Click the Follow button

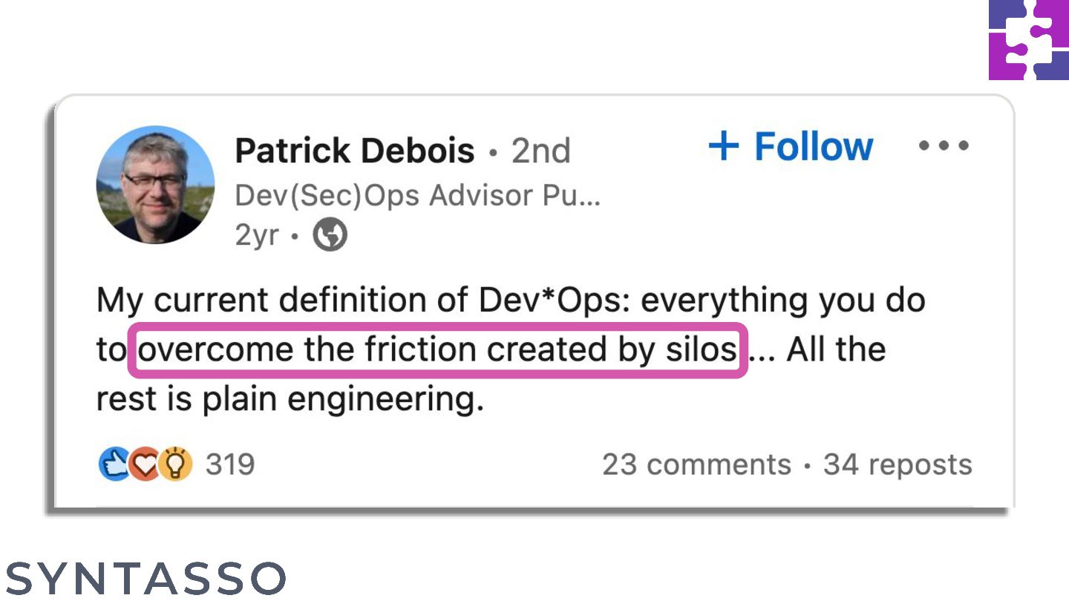coord(791,146)
